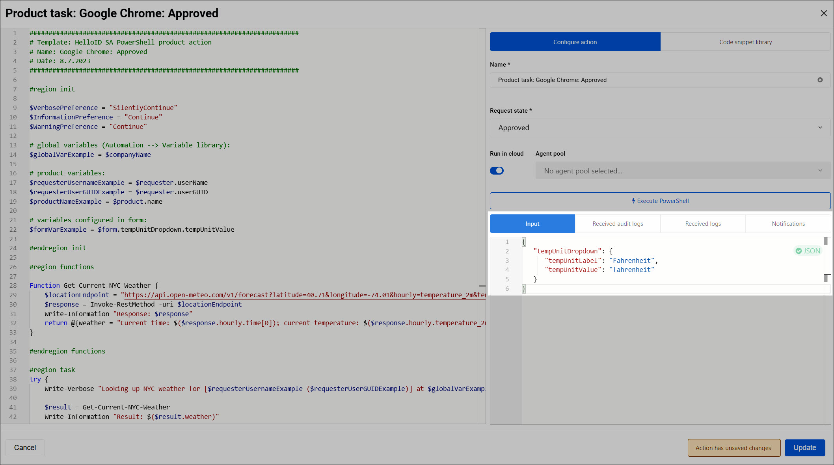Switch to Code snippet library tab

tap(745, 42)
